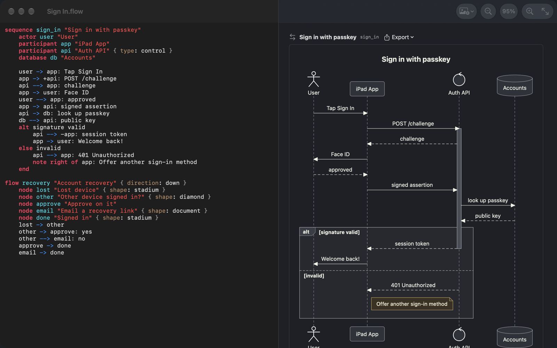Click the 'look up passkey' message label
Image resolution: width=557 pixels, height=348 pixels.
tap(488, 200)
